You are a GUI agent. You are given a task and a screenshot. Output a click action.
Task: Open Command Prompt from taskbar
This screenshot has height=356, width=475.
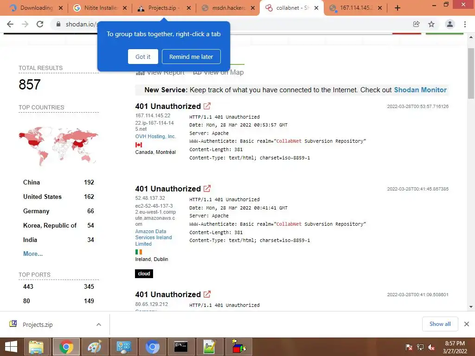point(181,347)
